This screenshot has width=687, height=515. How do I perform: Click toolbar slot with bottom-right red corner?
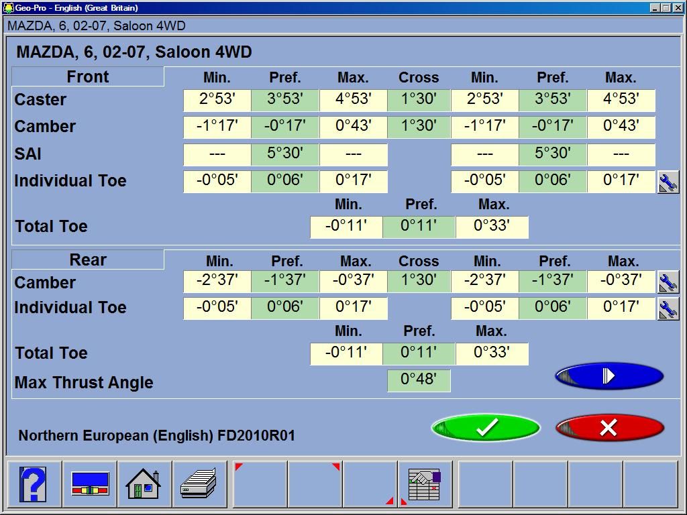click(370, 484)
